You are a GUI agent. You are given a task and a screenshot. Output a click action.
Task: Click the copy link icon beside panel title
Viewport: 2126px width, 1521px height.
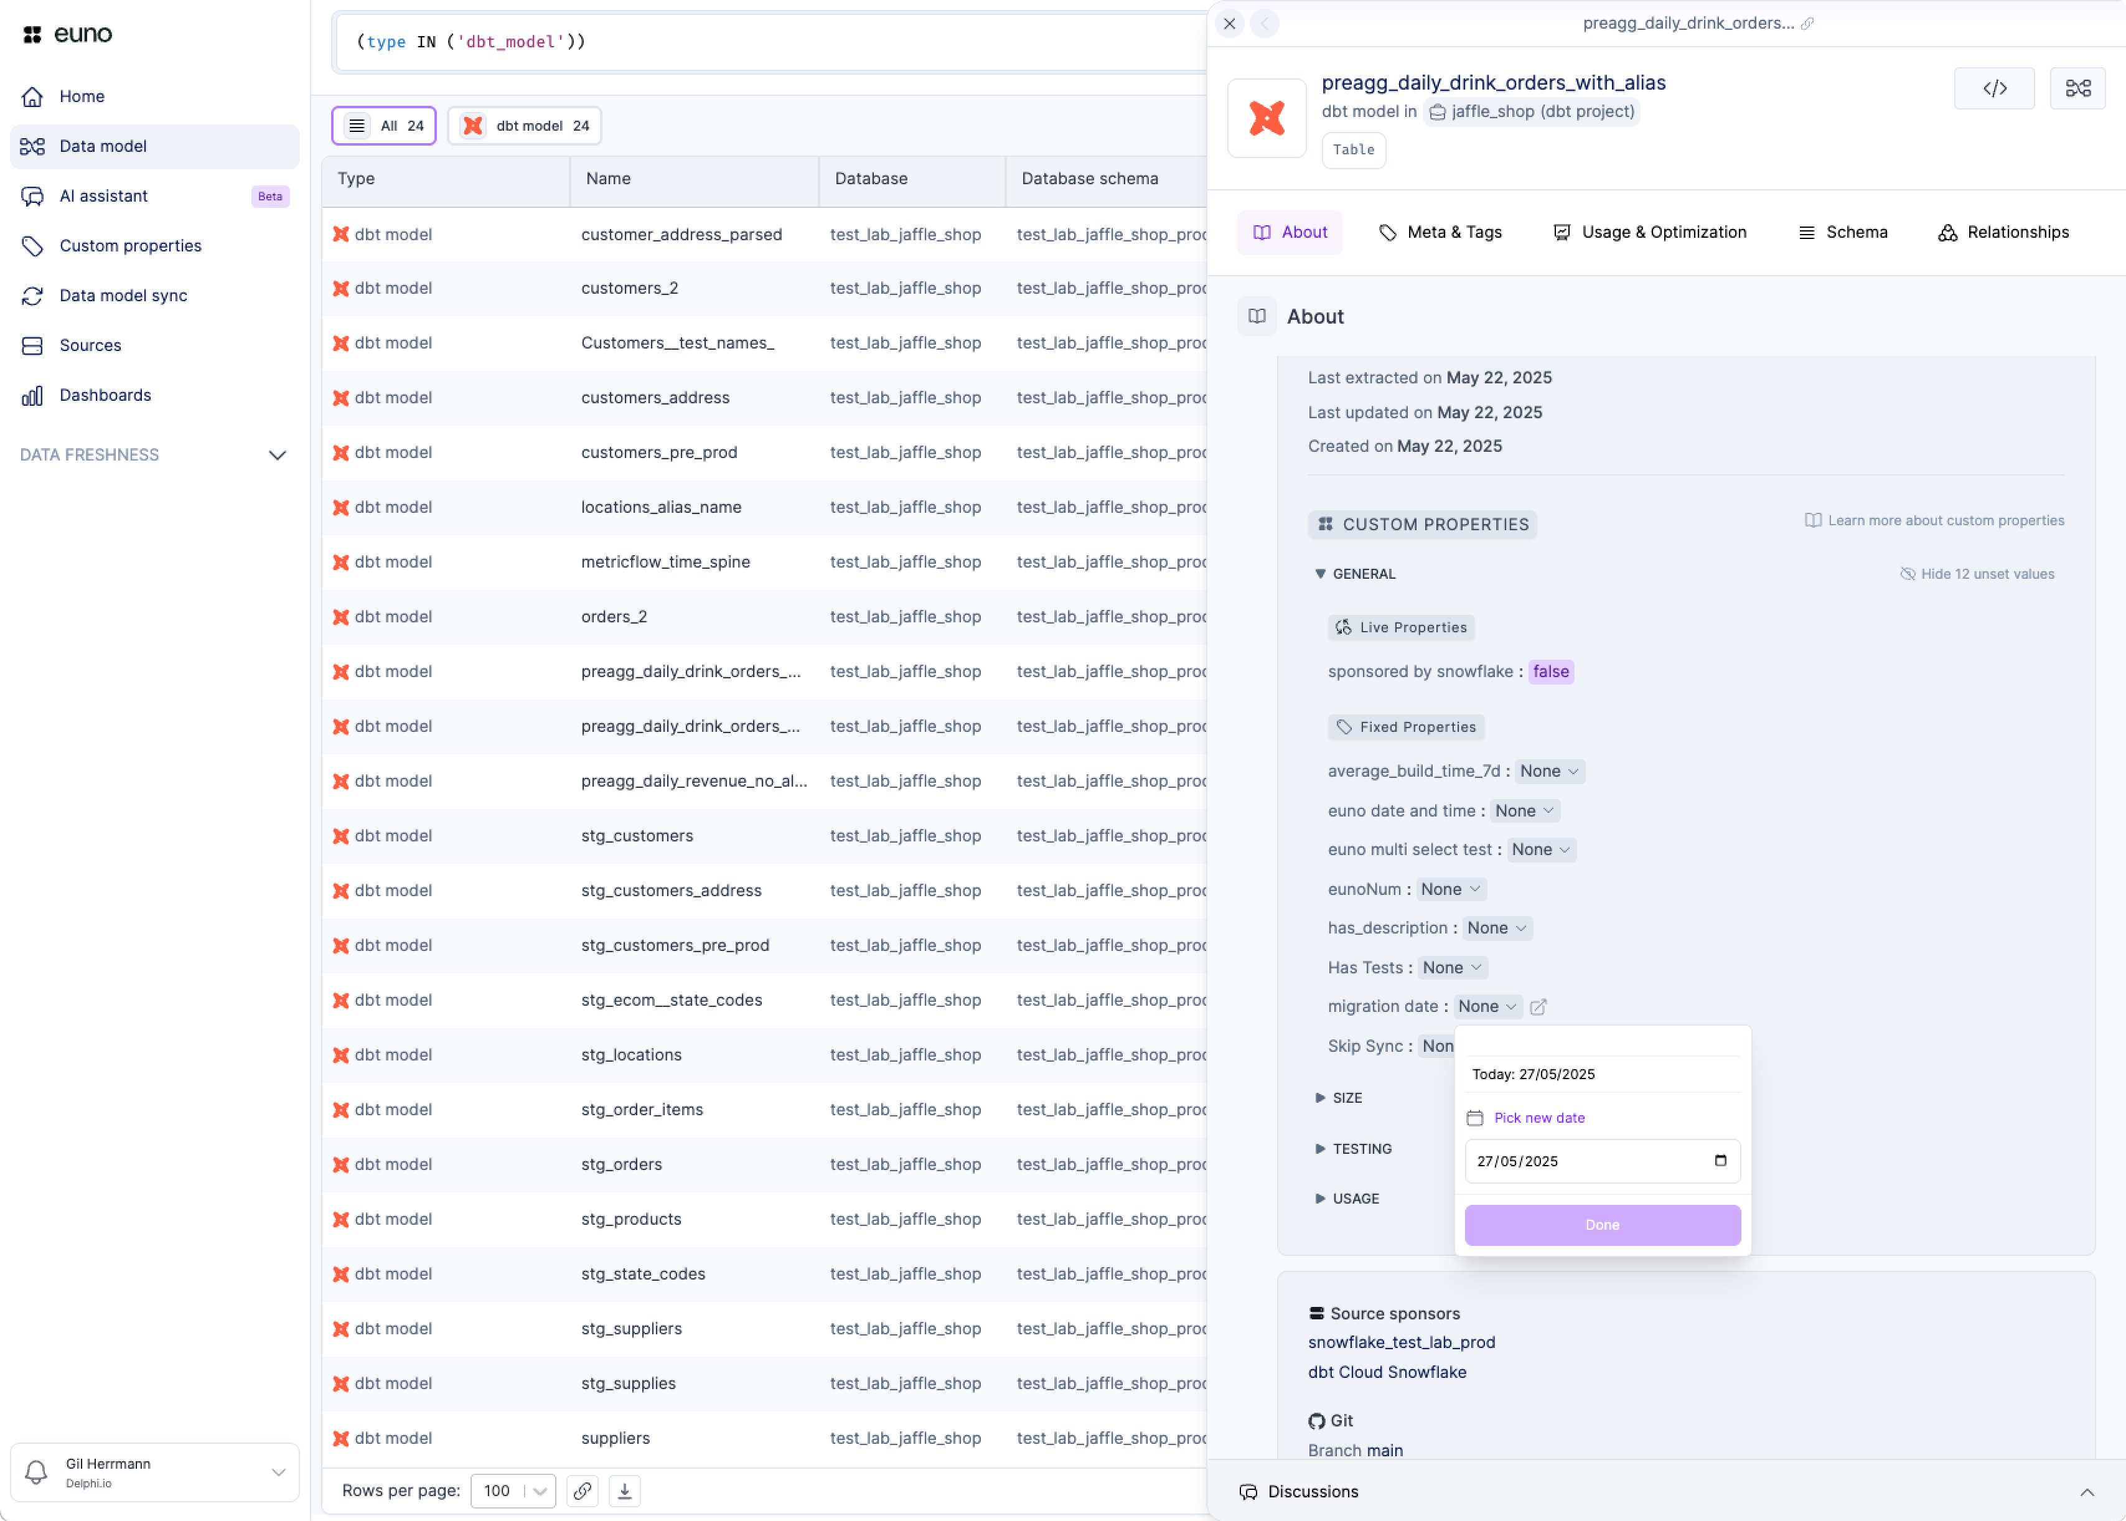pos(1807,24)
